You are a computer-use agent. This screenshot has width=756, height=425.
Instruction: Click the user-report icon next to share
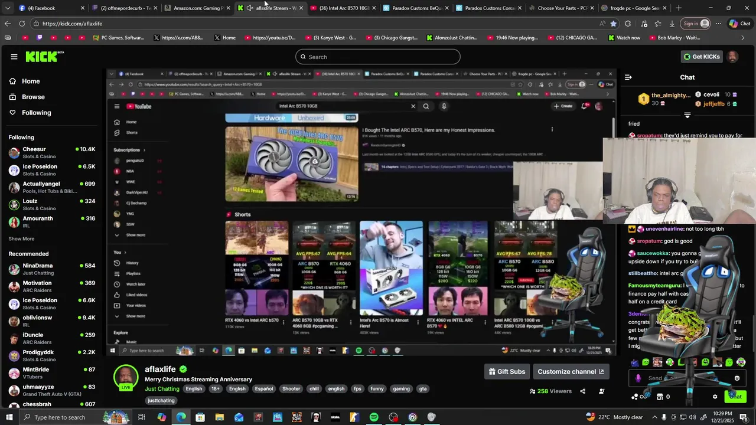[x=602, y=391]
